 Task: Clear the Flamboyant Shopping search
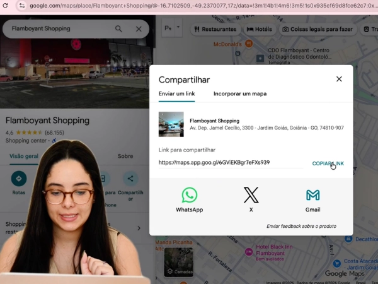click(x=139, y=29)
